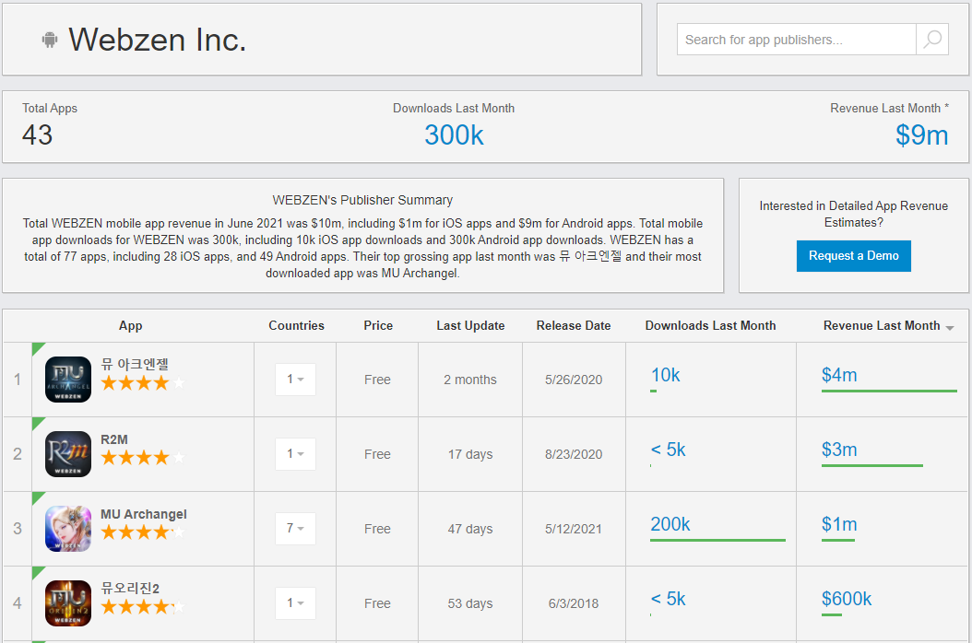Click the Free price cell for R2M
Viewport: 972px width, 643px height.
click(377, 454)
